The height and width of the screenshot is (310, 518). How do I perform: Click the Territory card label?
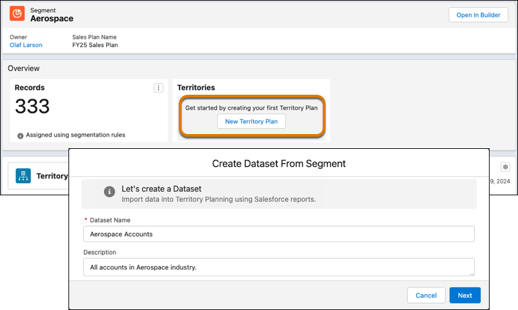(x=52, y=176)
